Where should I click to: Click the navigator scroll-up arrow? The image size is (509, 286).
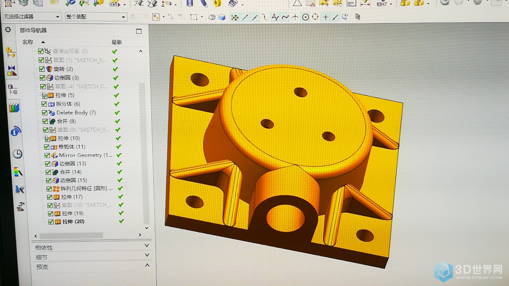141,51
